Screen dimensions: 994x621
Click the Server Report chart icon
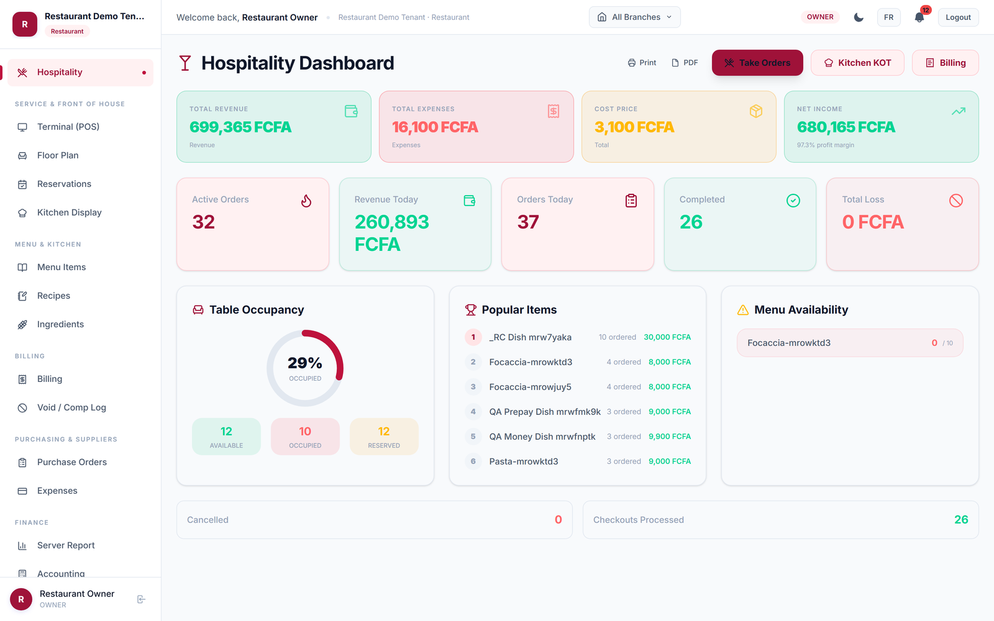tap(22, 545)
